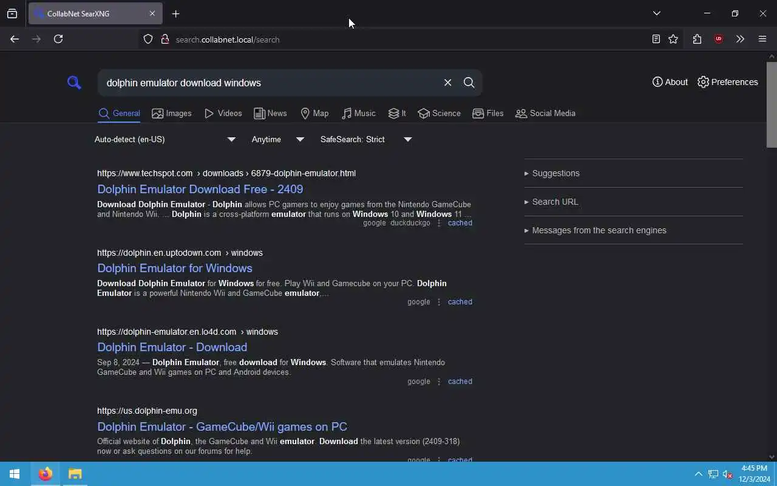Open the Auto-detect (en-US) language dropdown
The image size is (777, 486).
point(165,140)
